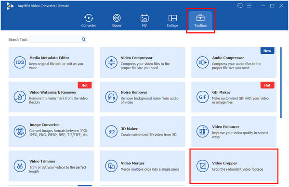Launch the Noise Remover title
289x187 pixels.
click(x=134, y=92)
